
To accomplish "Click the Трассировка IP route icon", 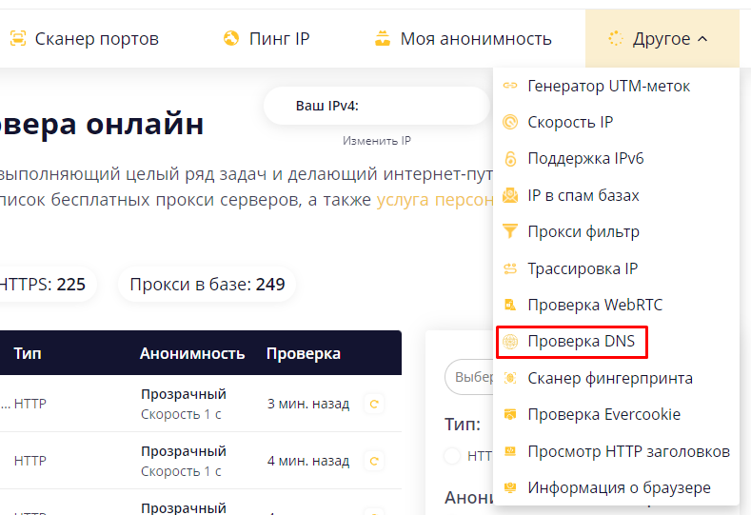I will 510,268.
